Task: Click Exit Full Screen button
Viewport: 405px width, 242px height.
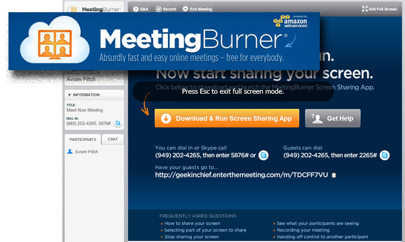Action: tap(380, 9)
